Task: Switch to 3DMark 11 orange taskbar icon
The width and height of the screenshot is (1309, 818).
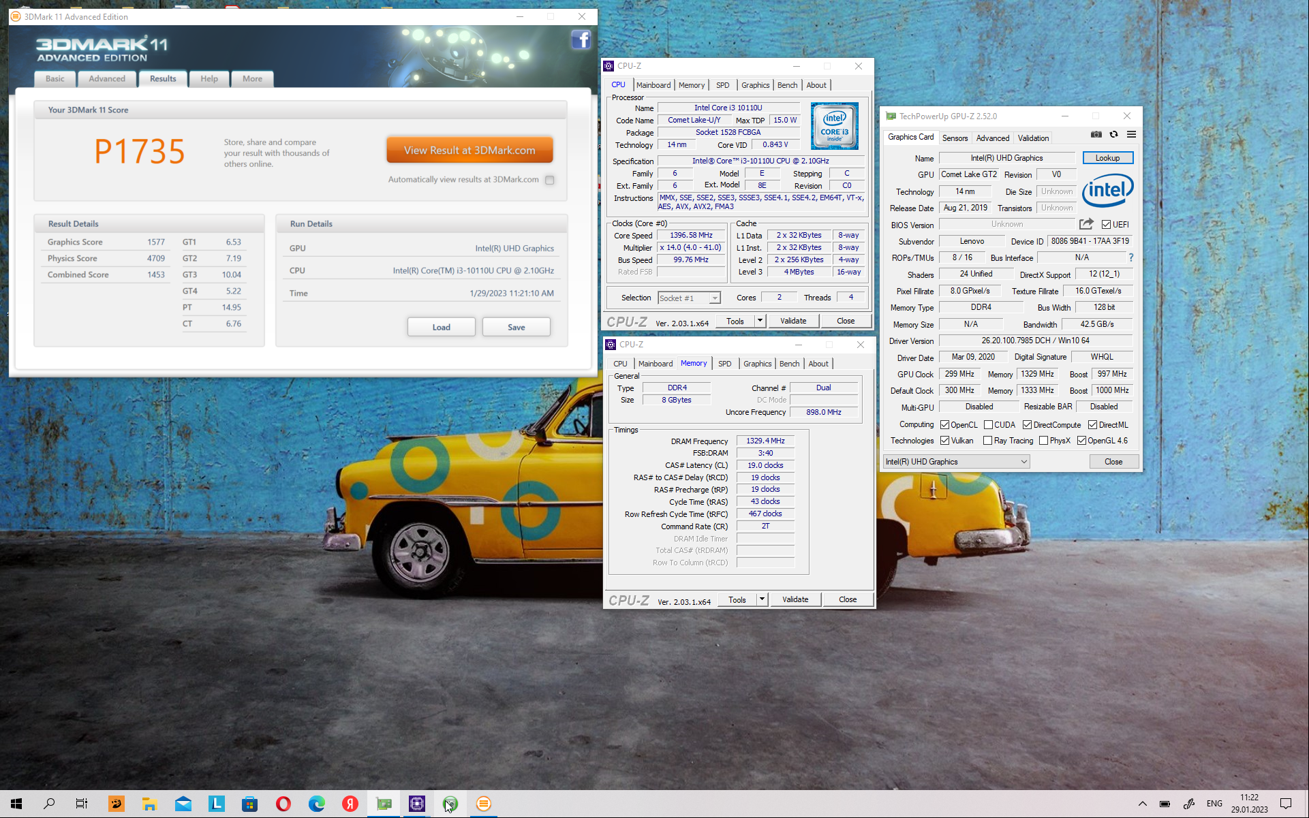Action: (x=484, y=804)
